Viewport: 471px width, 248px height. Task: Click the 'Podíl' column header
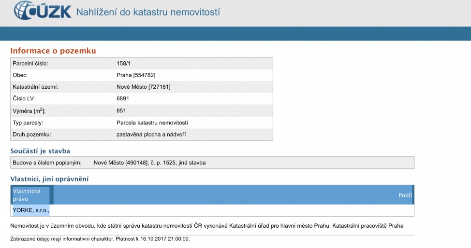pyautogui.click(x=405, y=195)
